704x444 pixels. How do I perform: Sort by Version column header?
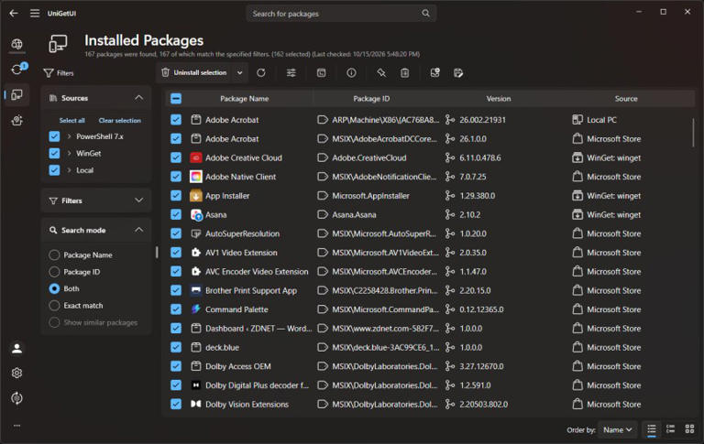pyautogui.click(x=499, y=99)
